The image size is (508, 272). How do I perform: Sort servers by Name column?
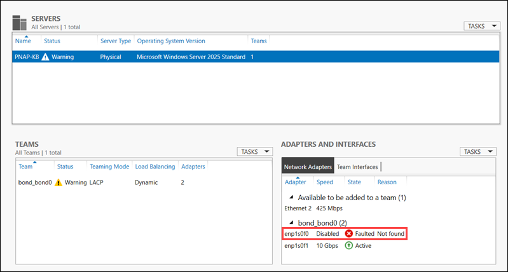[23, 41]
